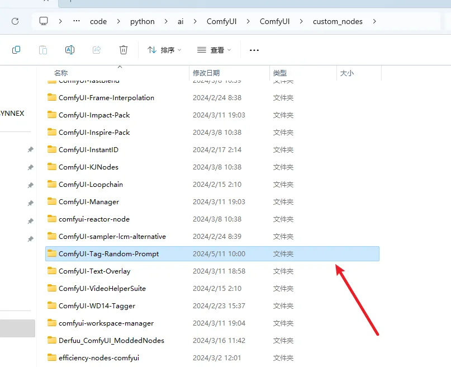
Task: Select the ComfyUI-Manager folder
Action: [x=88, y=201]
